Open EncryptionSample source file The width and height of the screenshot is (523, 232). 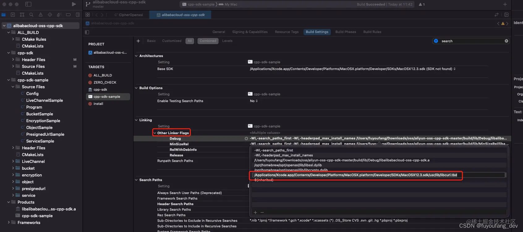tap(43, 121)
